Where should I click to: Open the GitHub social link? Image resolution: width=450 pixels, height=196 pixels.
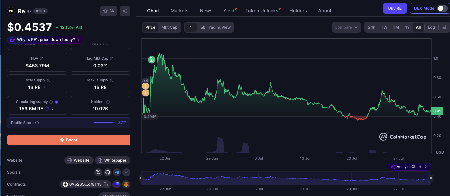coord(108,172)
